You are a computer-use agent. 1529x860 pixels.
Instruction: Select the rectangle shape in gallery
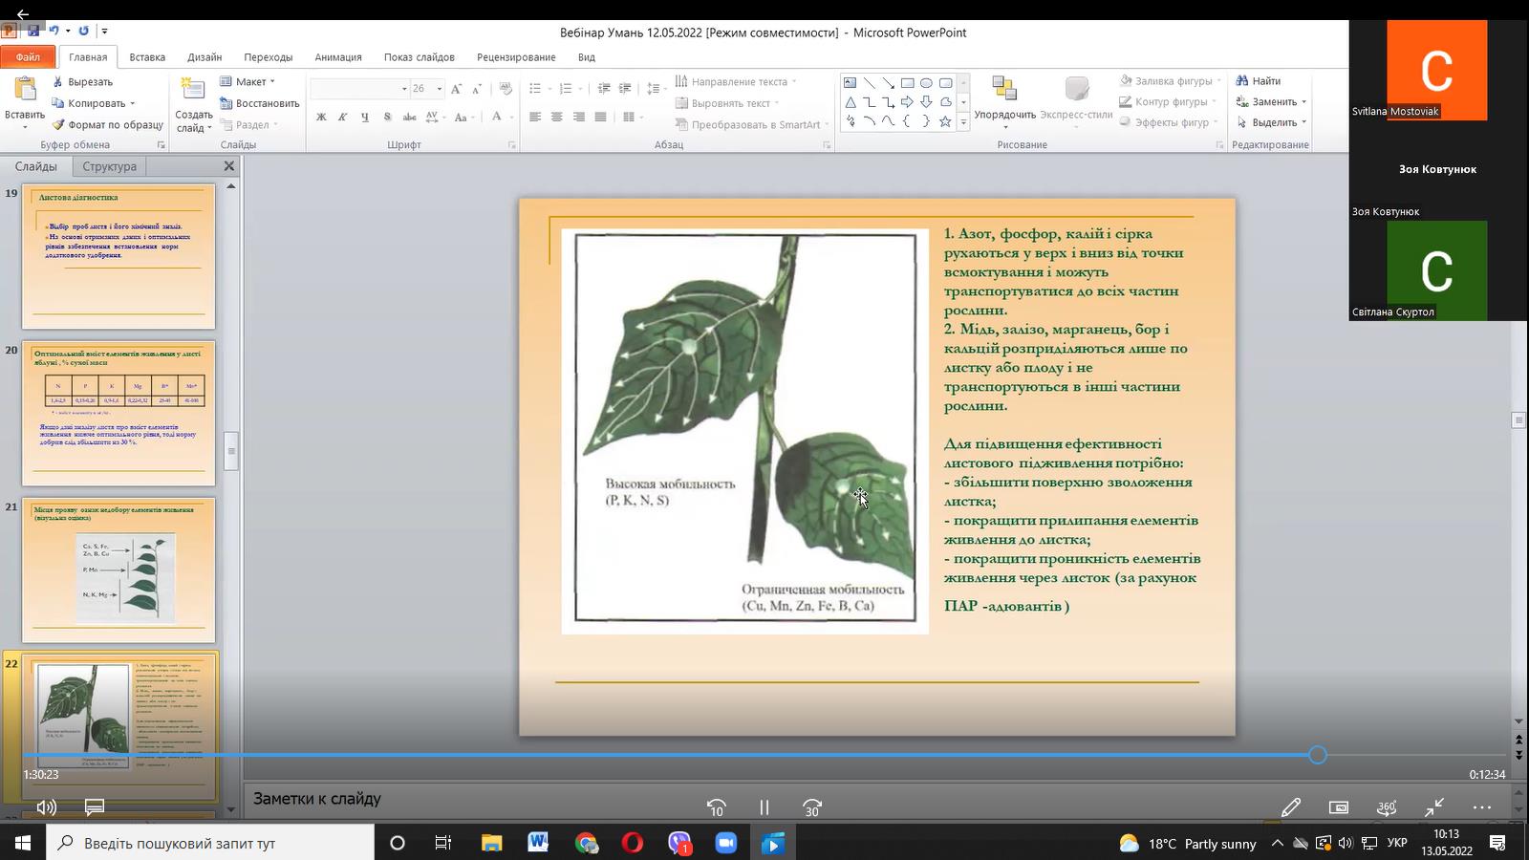pos(907,83)
